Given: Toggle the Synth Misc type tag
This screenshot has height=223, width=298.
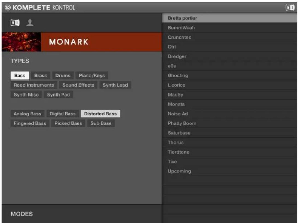Looking at the screenshot, I should tap(26, 94).
